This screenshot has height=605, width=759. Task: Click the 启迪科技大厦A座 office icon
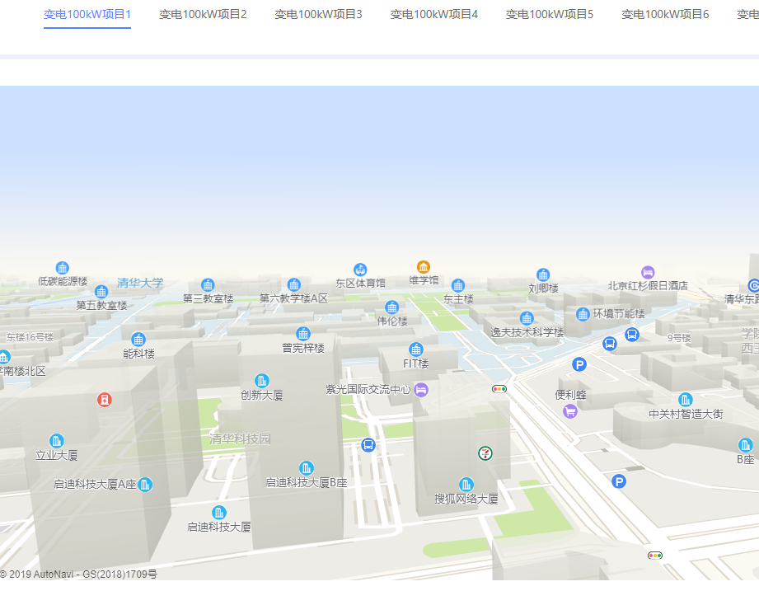(x=145, y=485)
